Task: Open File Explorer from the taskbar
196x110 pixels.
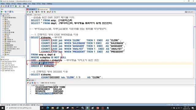Action: 53,108
